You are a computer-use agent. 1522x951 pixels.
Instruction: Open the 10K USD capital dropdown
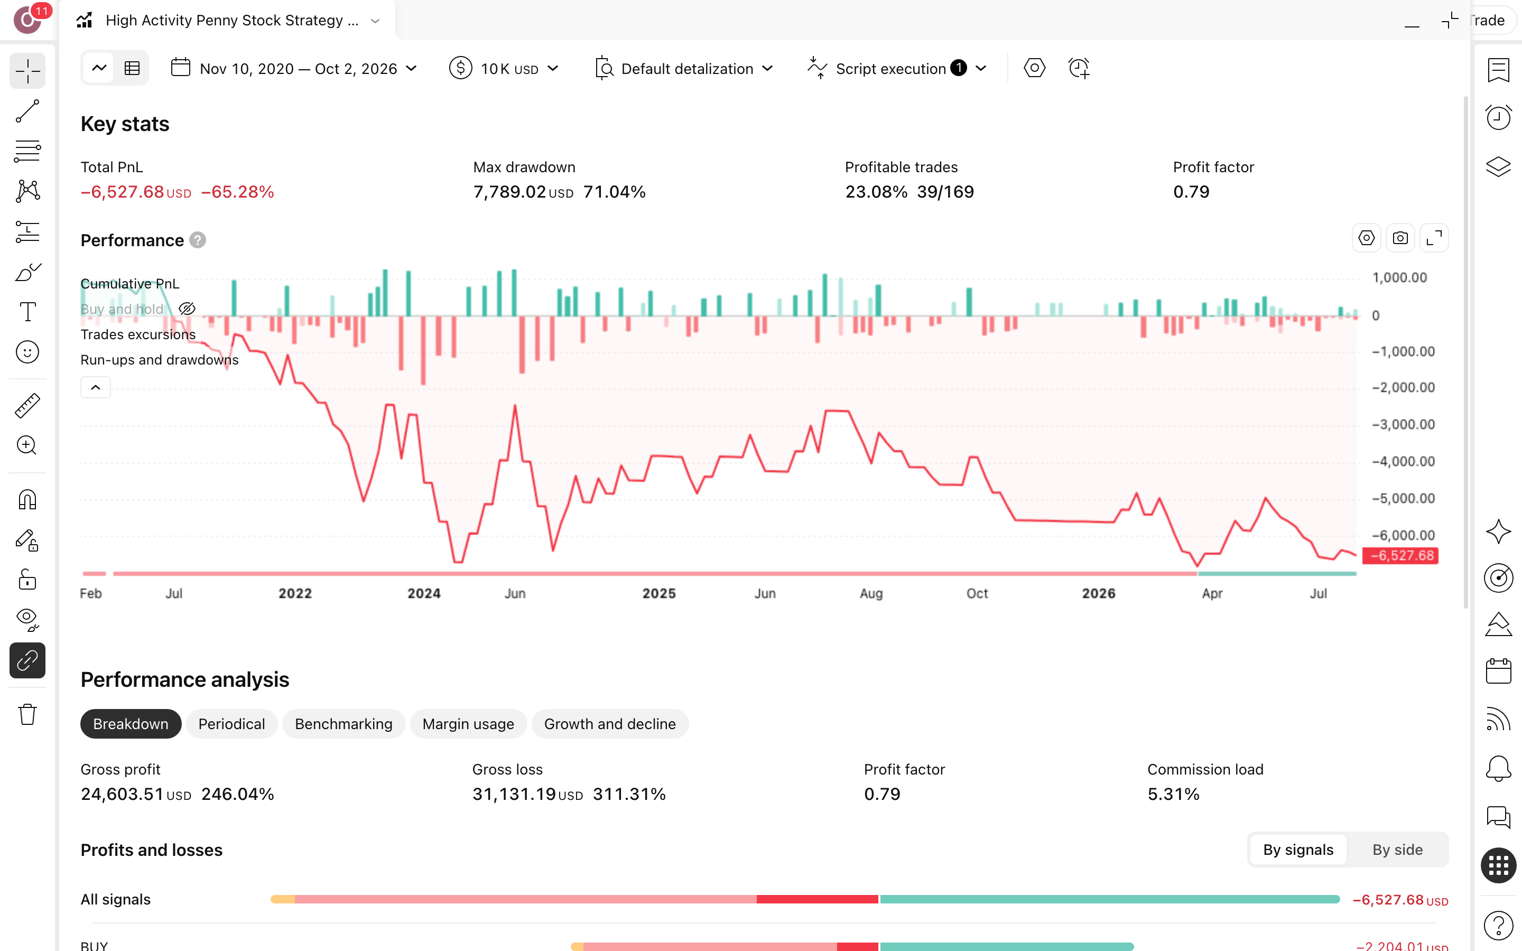tap(504, 68)
